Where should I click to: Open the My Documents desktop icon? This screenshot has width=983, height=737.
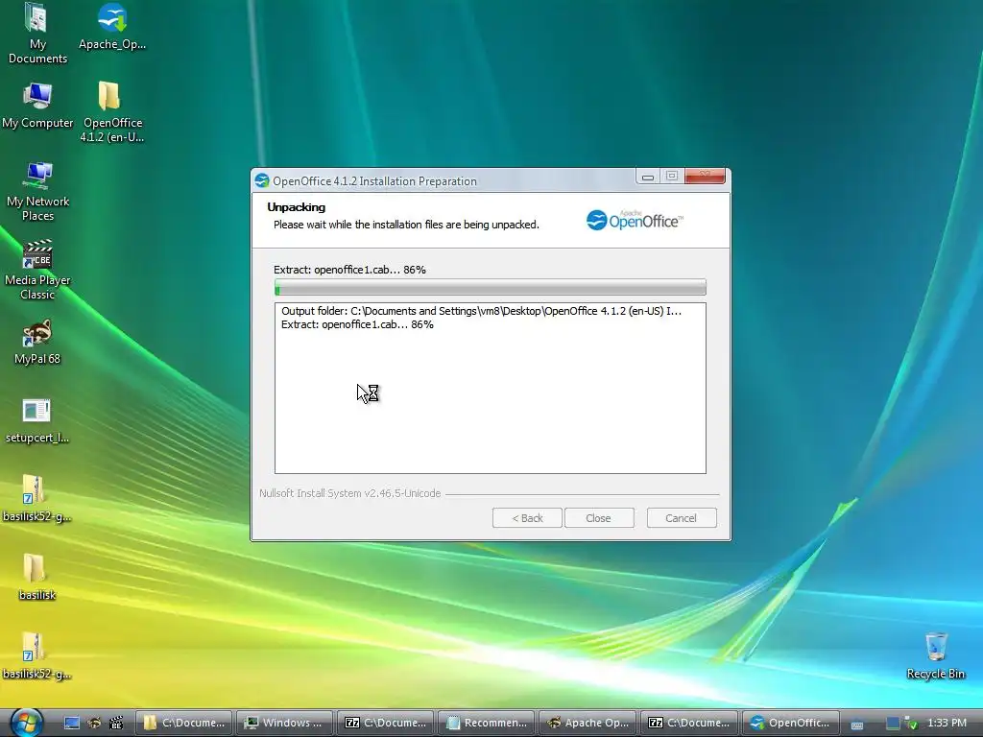(x=37, y=34)
